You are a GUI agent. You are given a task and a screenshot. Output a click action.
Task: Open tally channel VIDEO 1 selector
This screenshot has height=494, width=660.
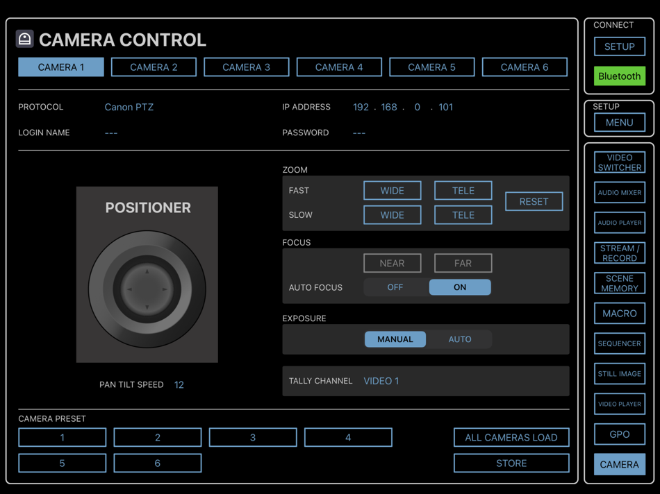click(x=381, y=381)
